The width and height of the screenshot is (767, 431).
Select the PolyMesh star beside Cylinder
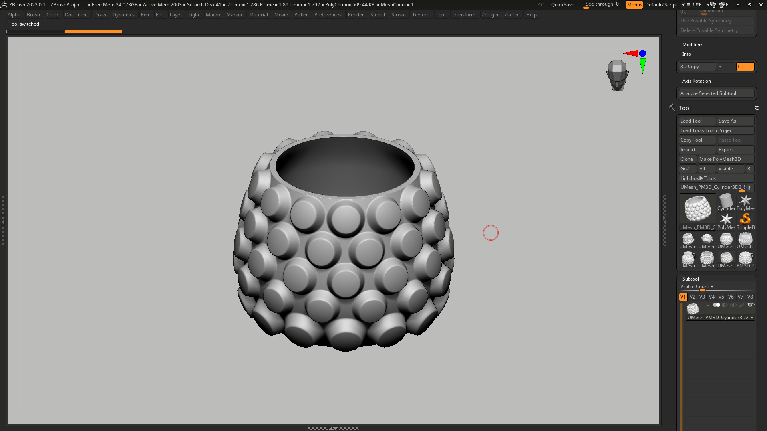tap(745, 202)
